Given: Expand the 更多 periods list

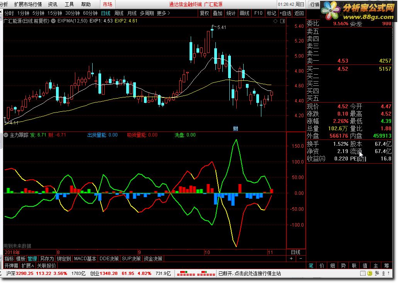Looking at the screenshot, I should coord(163,13).
